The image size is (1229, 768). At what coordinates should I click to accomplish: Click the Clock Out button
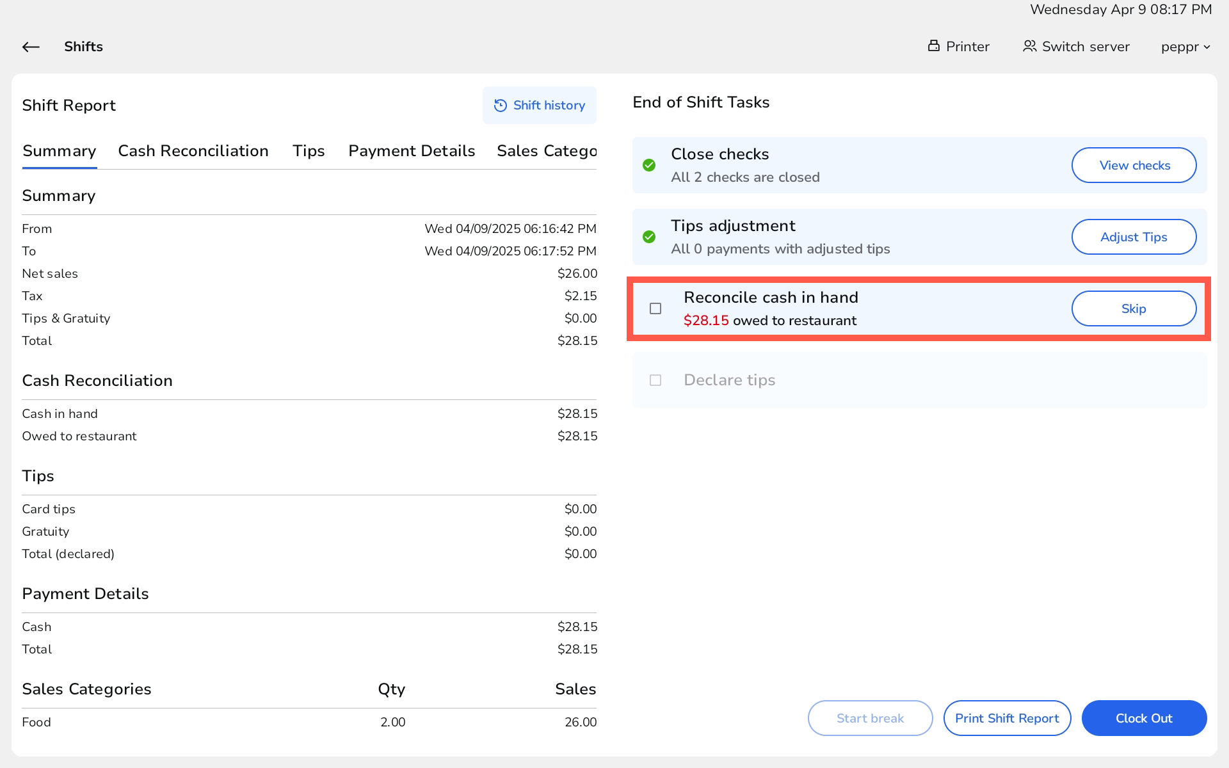1144,718
